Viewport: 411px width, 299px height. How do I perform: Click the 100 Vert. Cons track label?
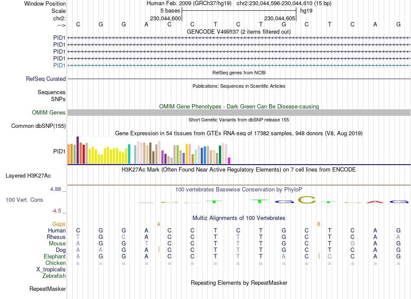point(24,200)
